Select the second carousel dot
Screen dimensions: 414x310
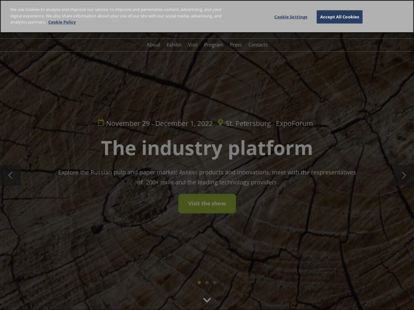pos(207,282)
